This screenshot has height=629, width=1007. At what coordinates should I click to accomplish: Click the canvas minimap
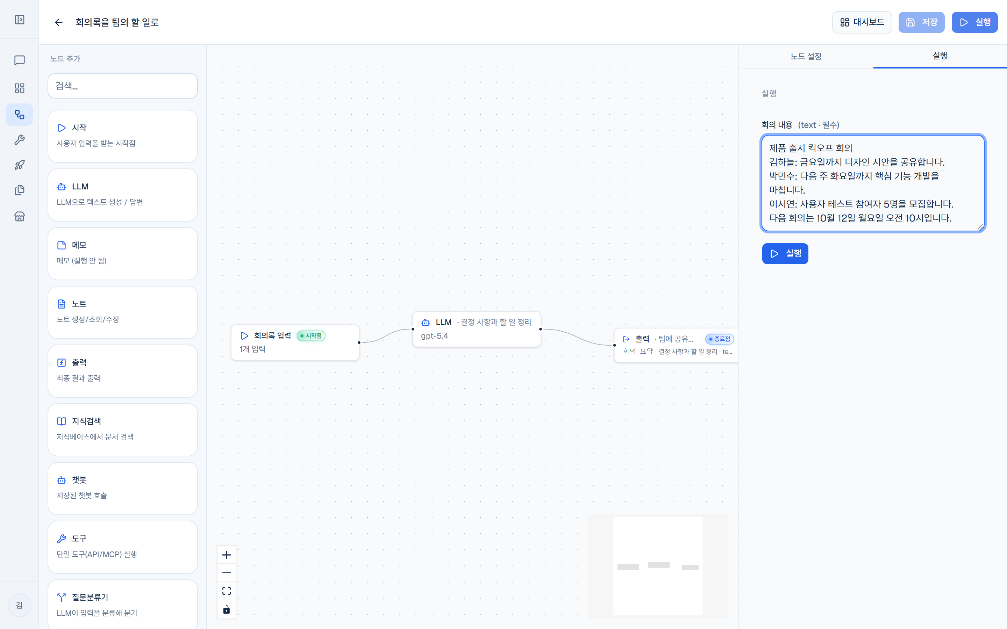tap(658, 566)
